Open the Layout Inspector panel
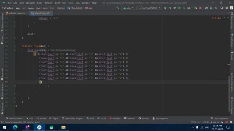234x131 pixels. click(219, 118)
